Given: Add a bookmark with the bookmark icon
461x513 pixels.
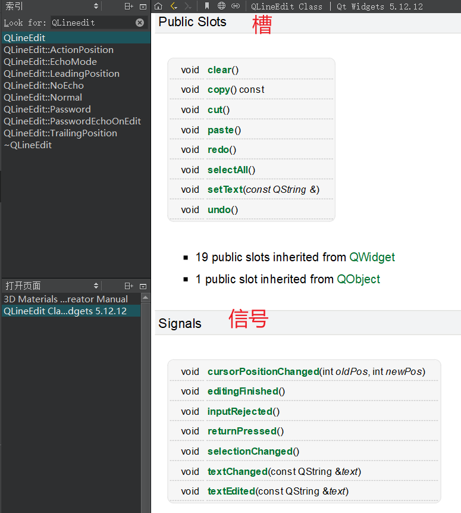Looking at the screenshot, I should click(206, 6).
